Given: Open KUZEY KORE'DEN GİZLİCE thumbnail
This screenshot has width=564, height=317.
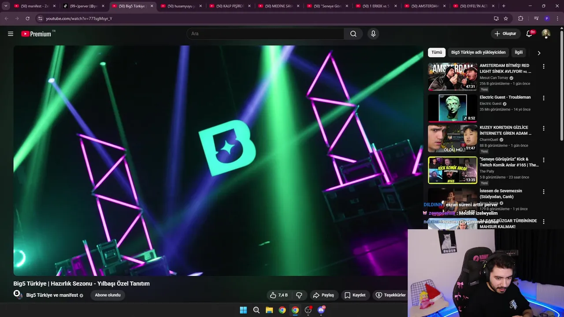Looking at the screenshot, I should 453,139.
